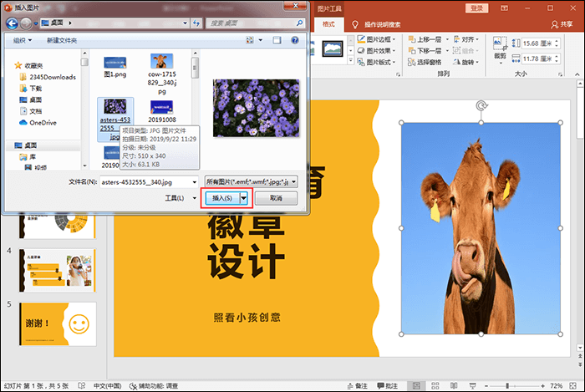Click the dialog's back navigation arrow

pos(13,21)
